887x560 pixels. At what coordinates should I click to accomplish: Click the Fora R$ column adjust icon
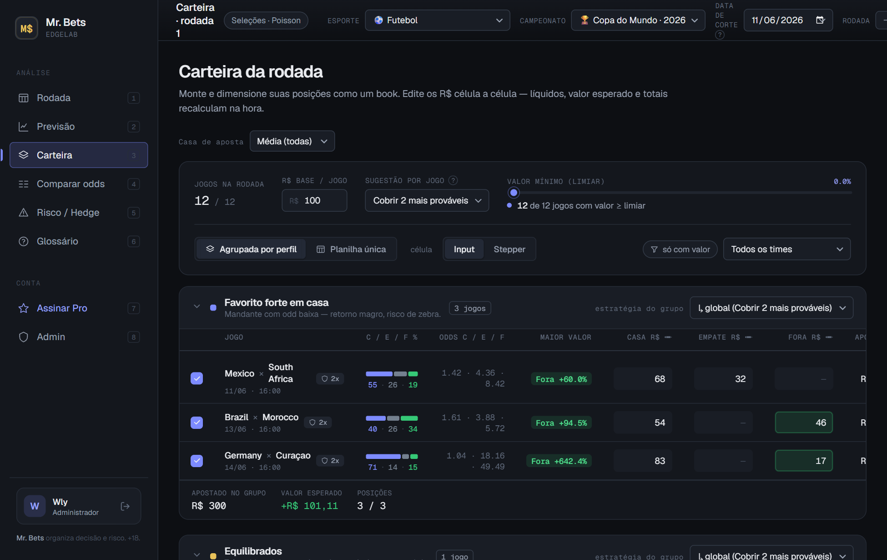(829, 337)
